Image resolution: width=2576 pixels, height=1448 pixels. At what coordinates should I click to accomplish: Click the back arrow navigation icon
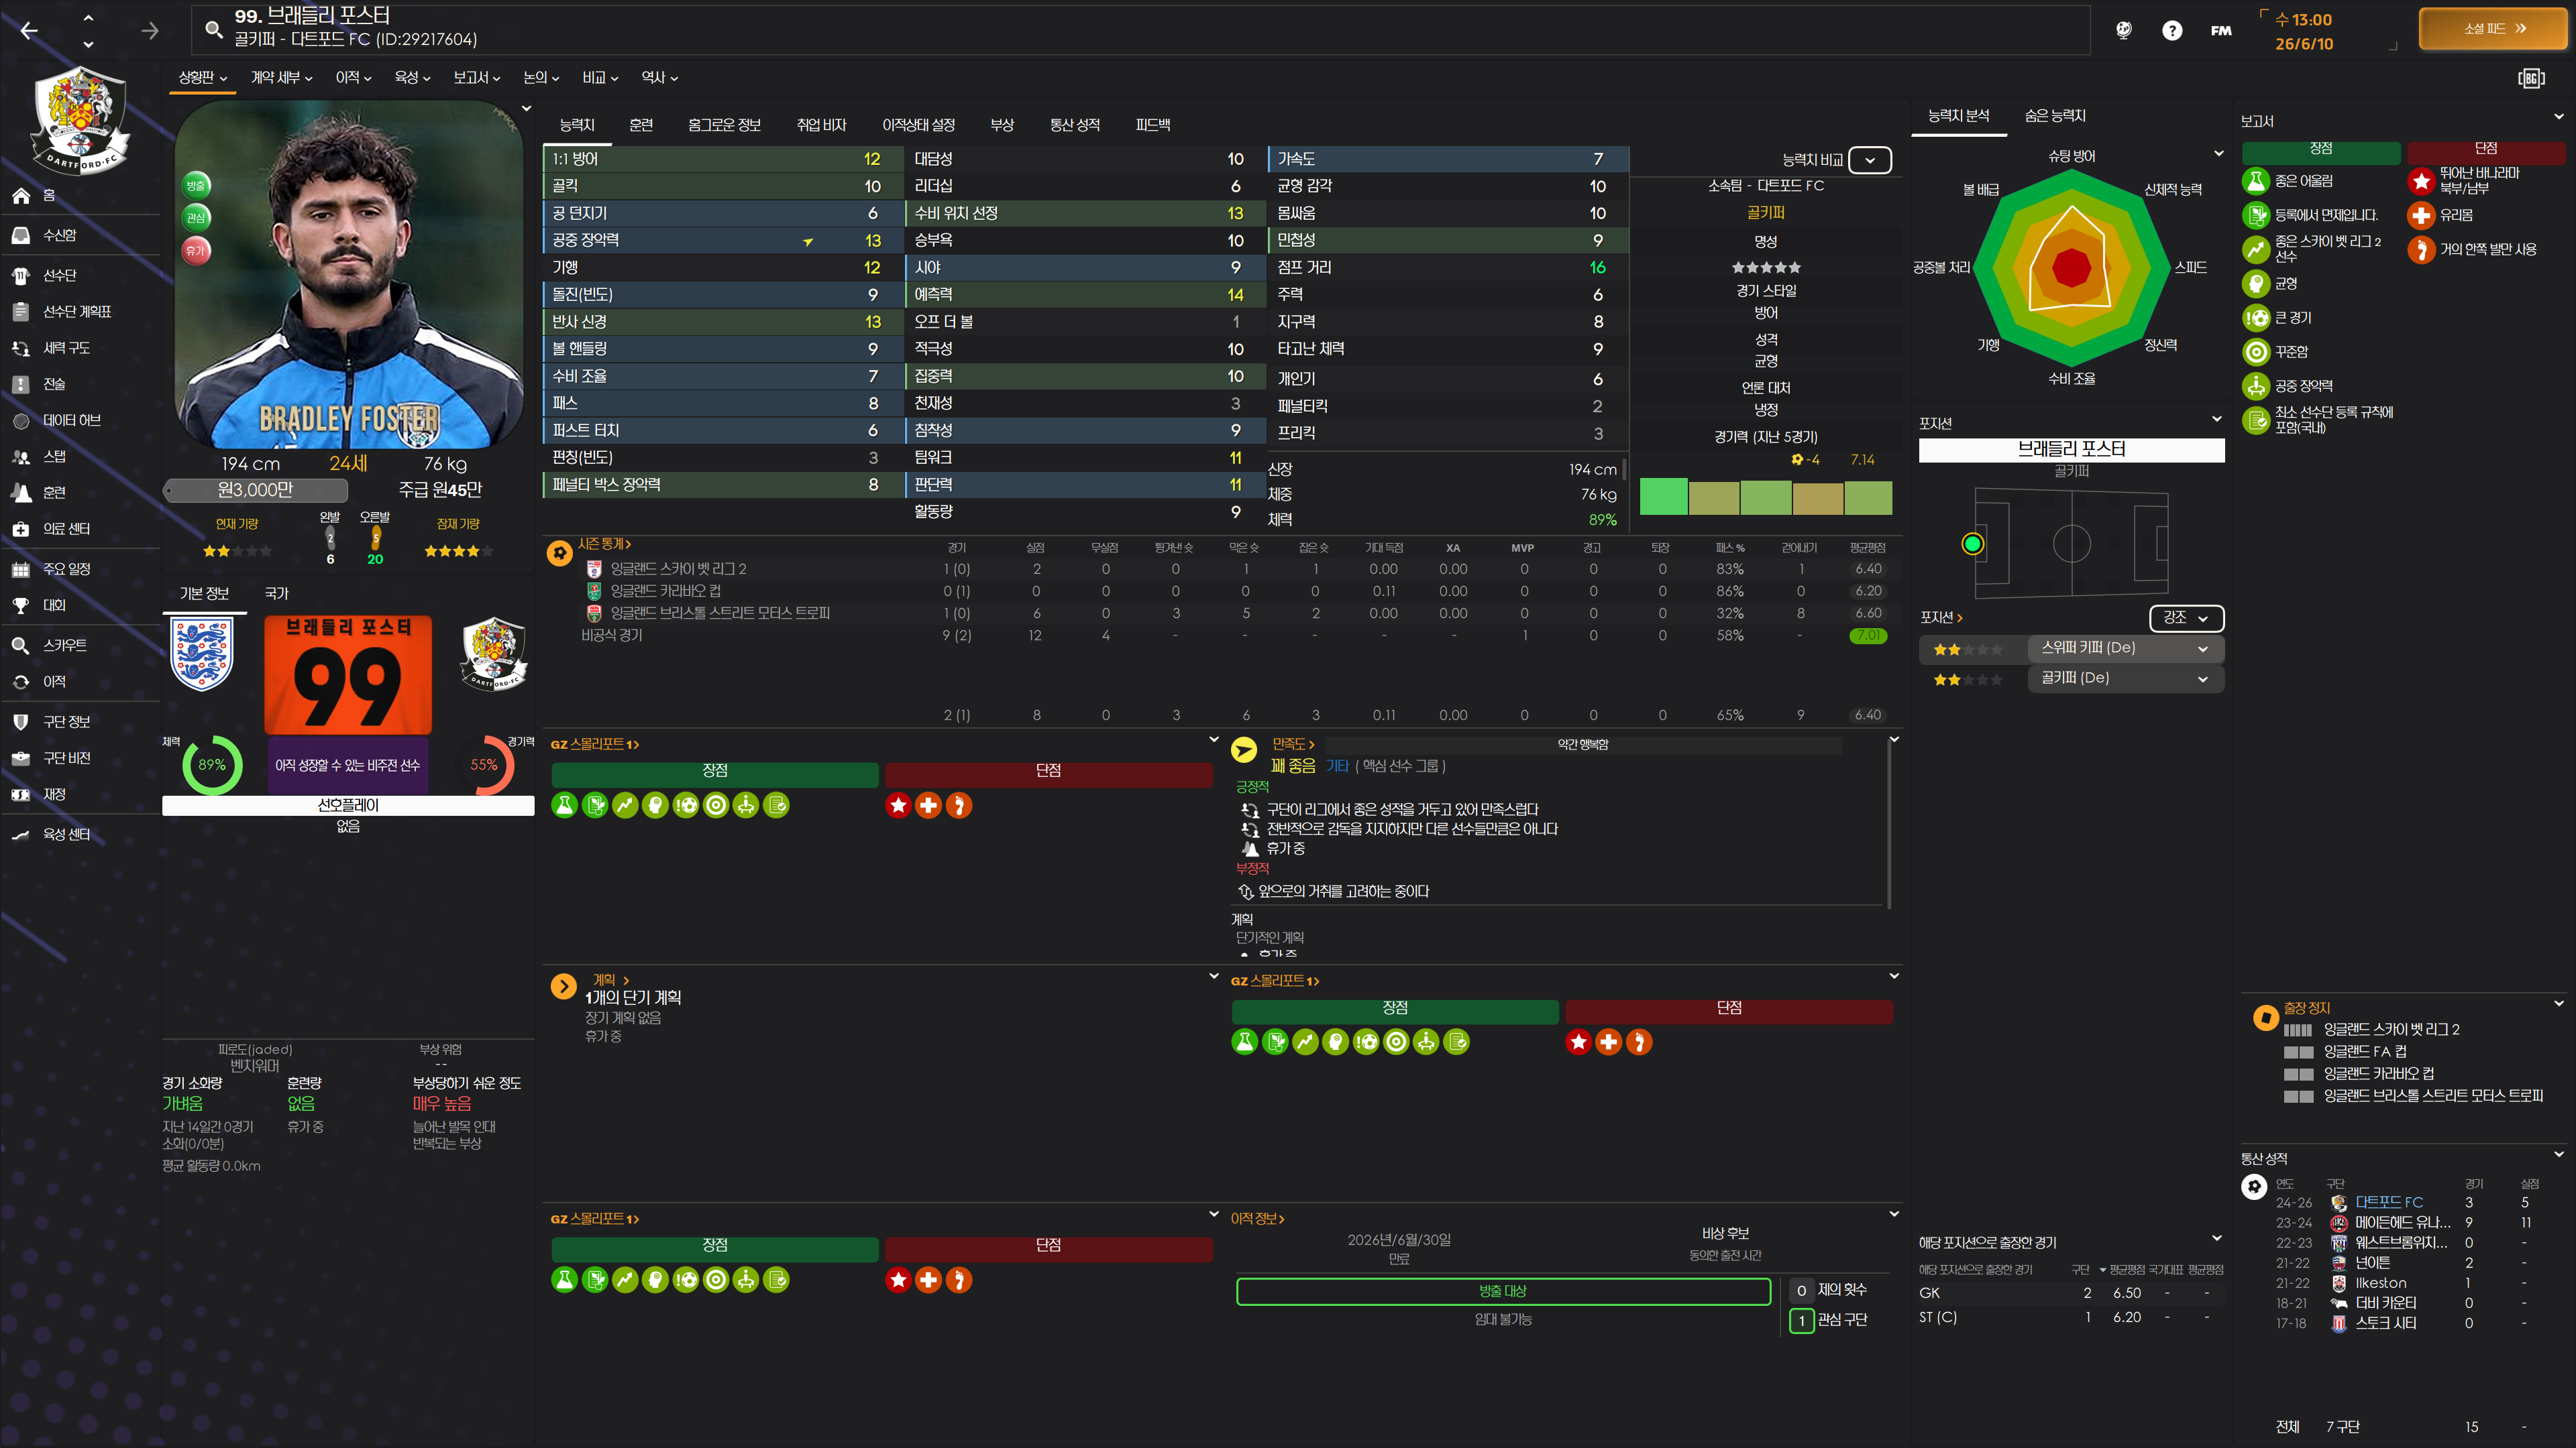tap(29, 31)
